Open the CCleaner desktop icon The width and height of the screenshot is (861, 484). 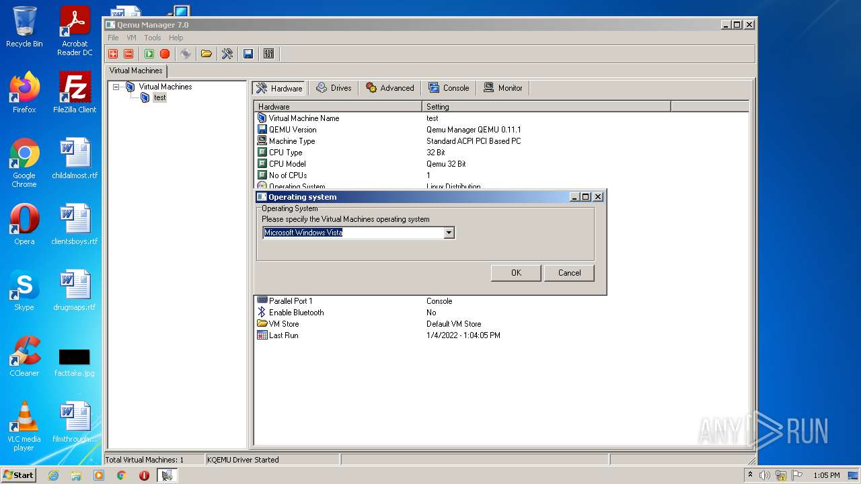tap(24, 356)
